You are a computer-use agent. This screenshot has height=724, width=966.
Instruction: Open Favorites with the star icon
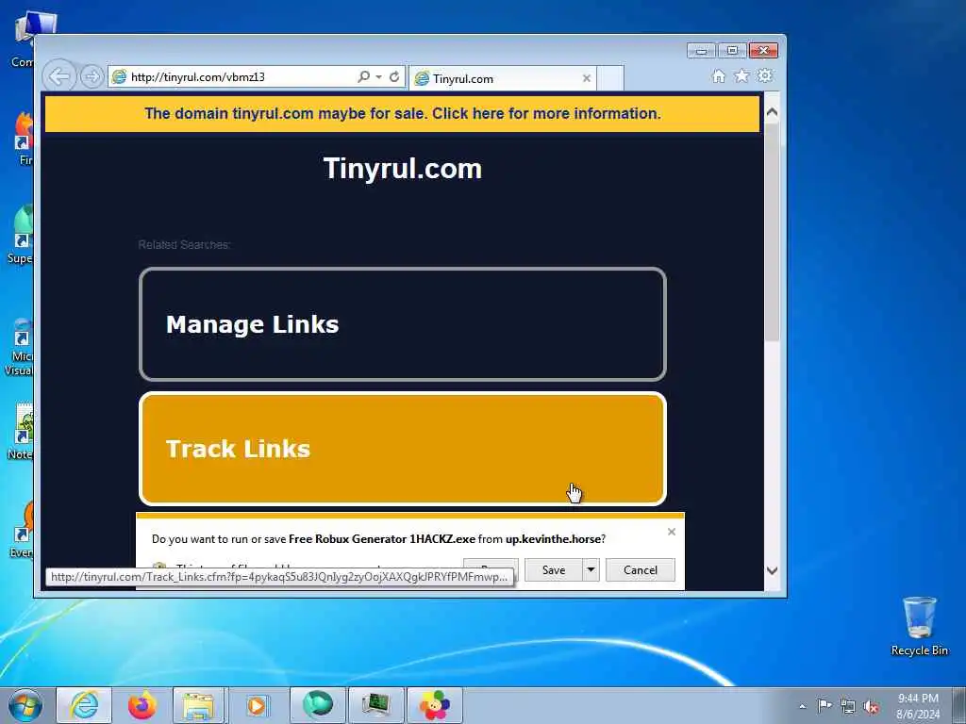(741, 75)
